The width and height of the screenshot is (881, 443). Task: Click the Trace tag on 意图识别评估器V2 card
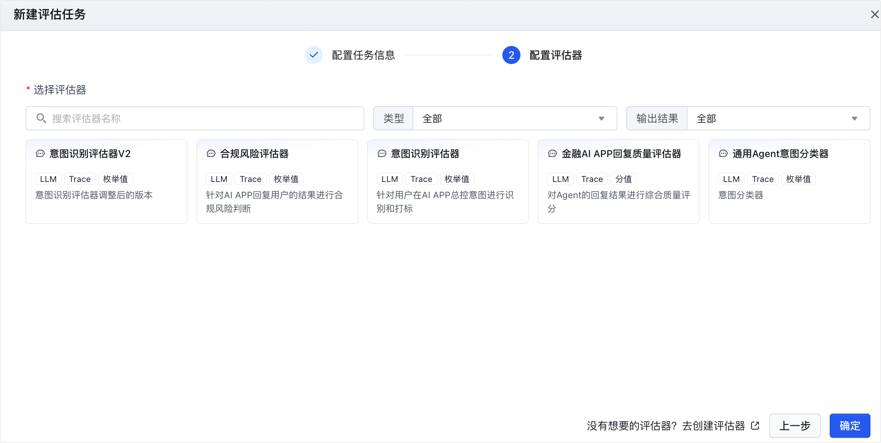click(x=80, y=179)
